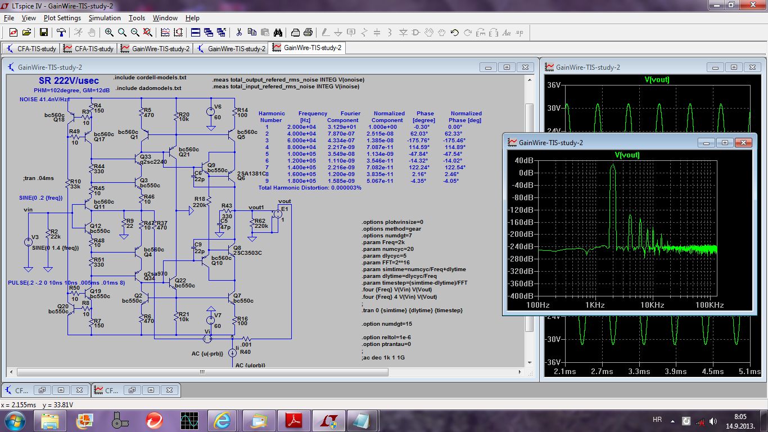Switch to first GainWire-TIS-study-2 waveform tab
This screenshot has width=768, height=432.
(x=155, y=48)
